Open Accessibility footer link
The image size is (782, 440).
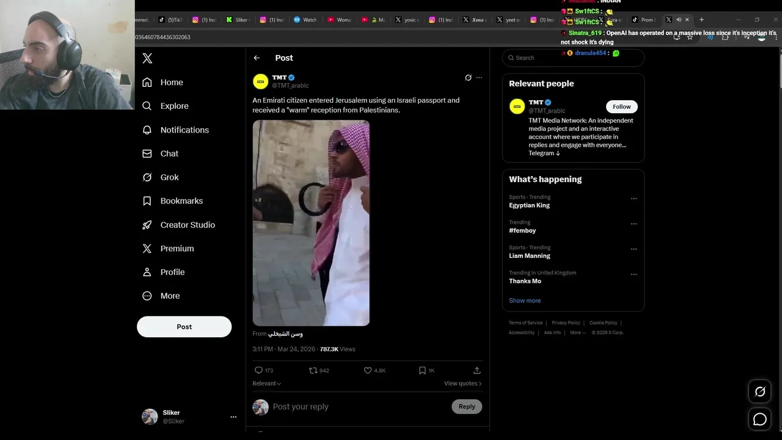click(x=521, y=332)
